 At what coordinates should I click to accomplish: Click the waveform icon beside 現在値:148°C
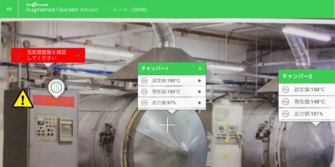[286, 102]
